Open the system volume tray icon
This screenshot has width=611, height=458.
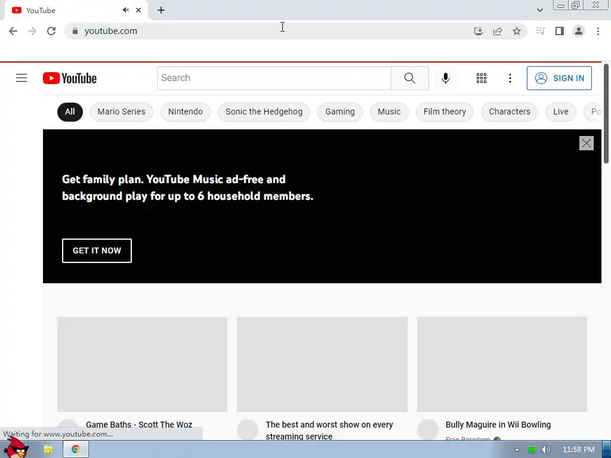pos(546,450)
